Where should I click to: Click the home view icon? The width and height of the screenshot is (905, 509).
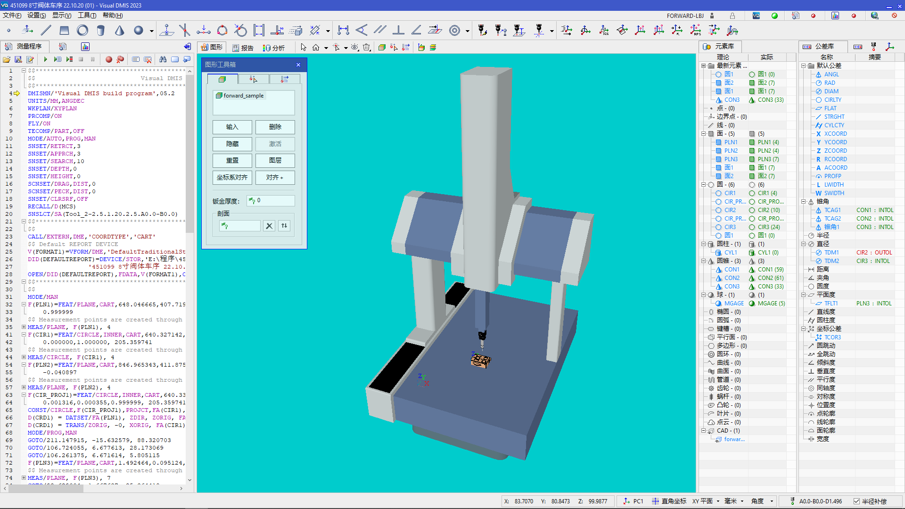coord(316,47)
